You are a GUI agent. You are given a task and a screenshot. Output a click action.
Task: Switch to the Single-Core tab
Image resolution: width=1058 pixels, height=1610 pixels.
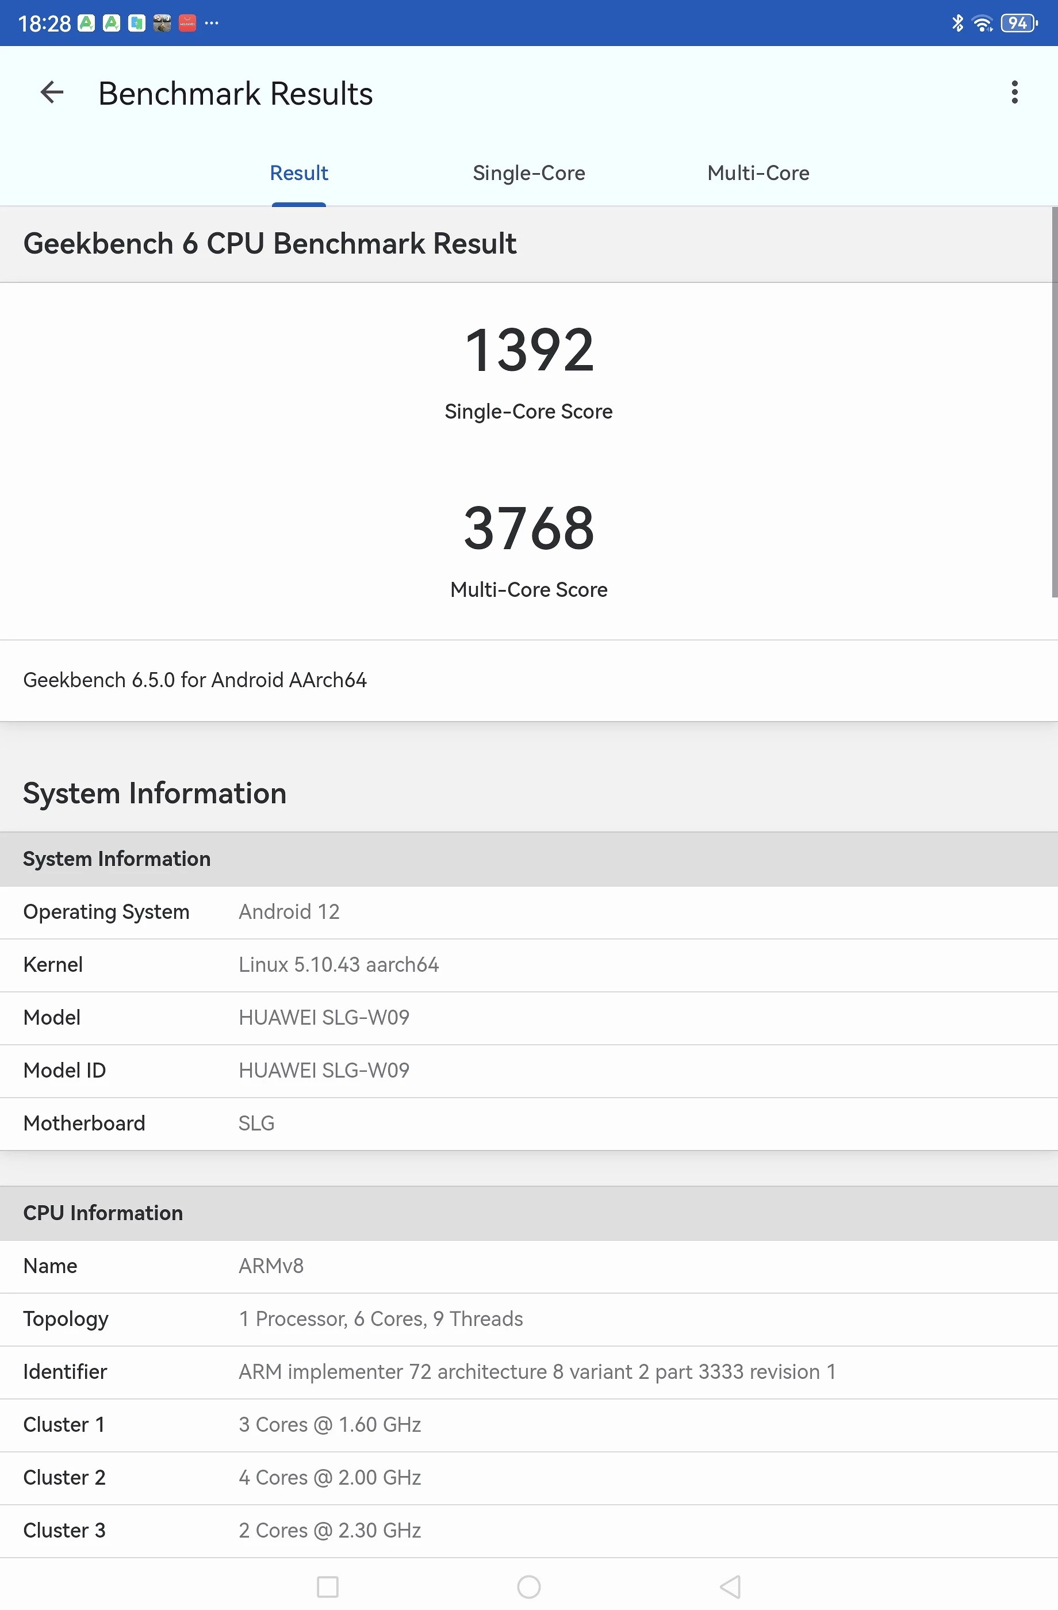[x=528, y=173]
